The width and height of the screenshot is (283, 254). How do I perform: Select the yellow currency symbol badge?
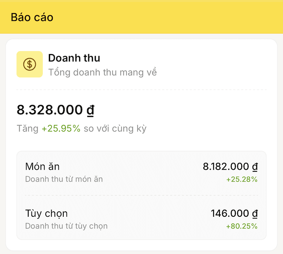(29, 64)
